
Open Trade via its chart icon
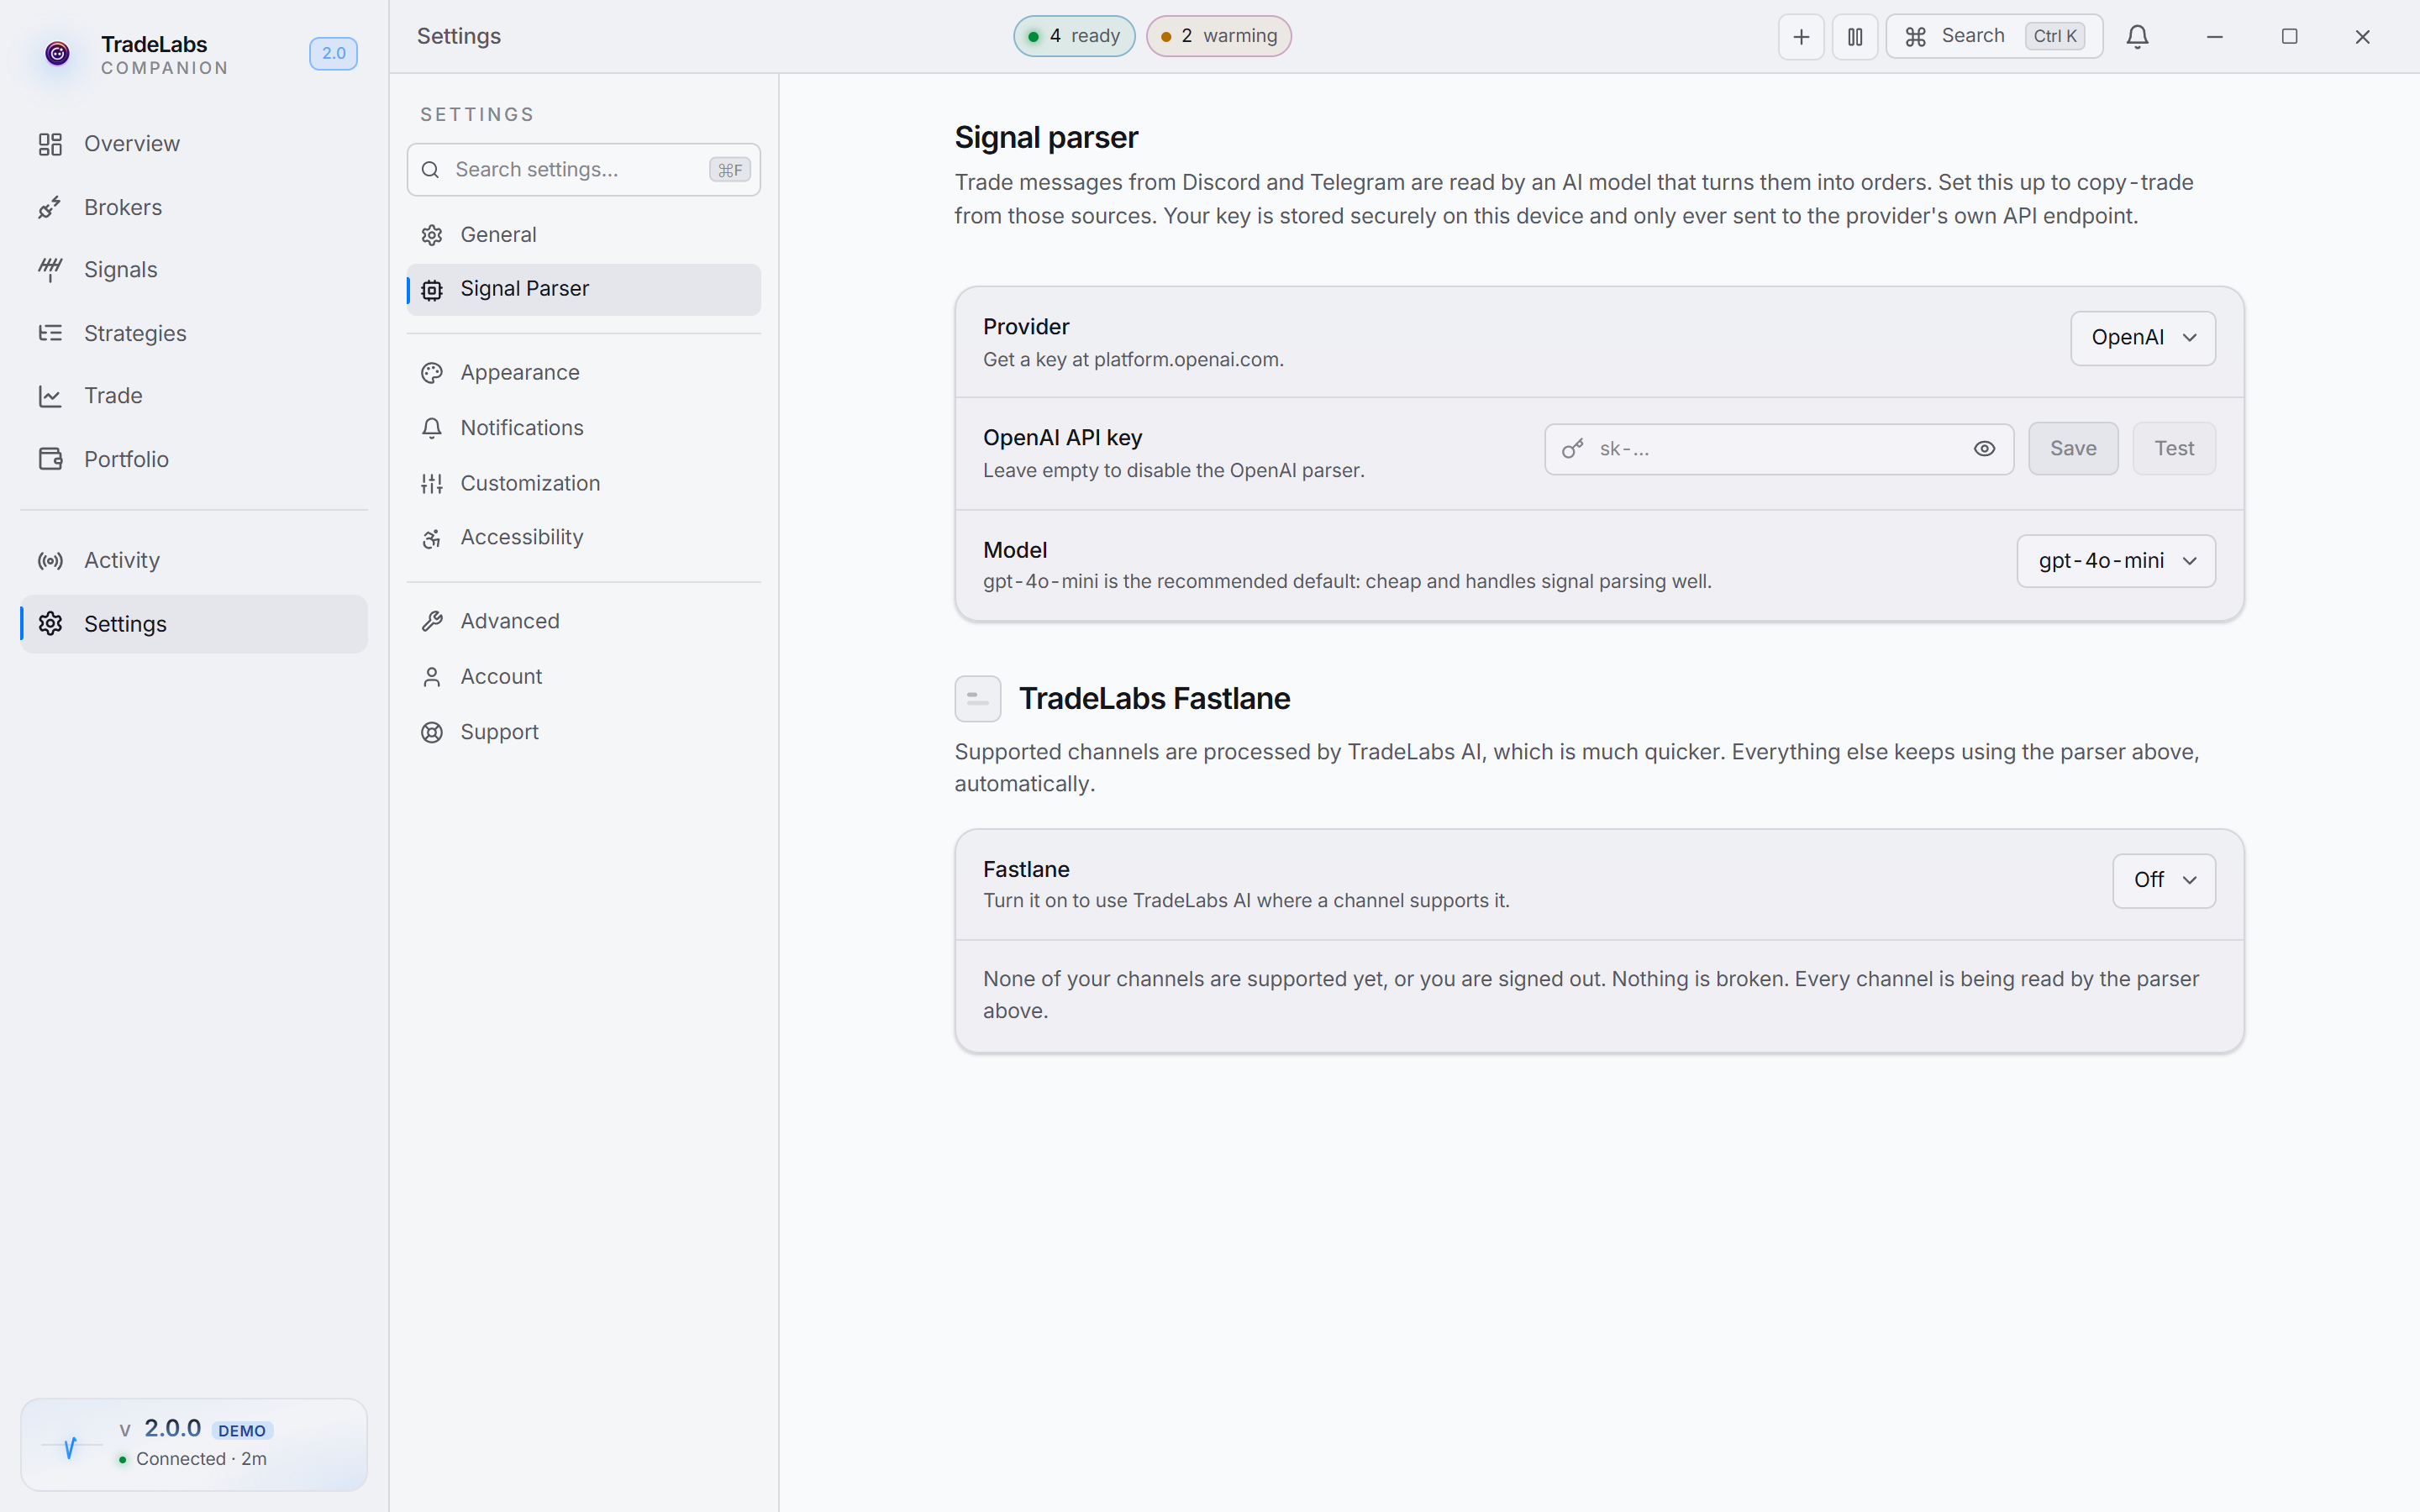(x=50, y=396)
